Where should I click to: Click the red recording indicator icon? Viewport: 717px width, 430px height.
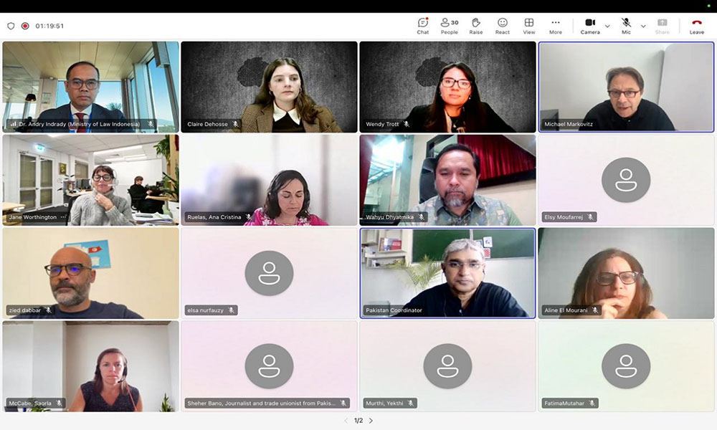25,26
